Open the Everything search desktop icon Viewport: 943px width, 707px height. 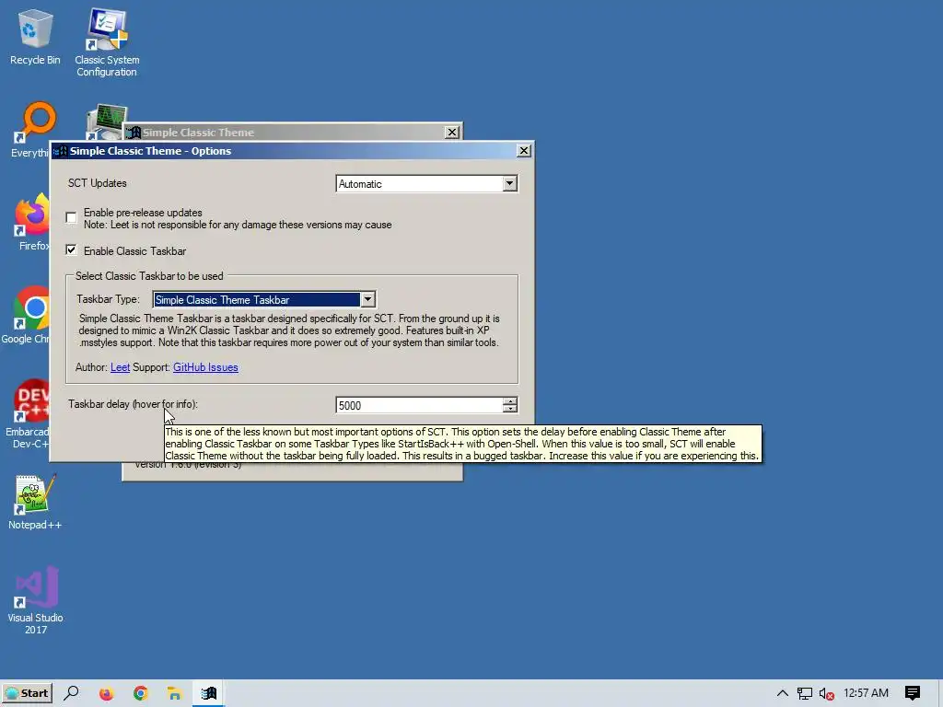point(31,129)
